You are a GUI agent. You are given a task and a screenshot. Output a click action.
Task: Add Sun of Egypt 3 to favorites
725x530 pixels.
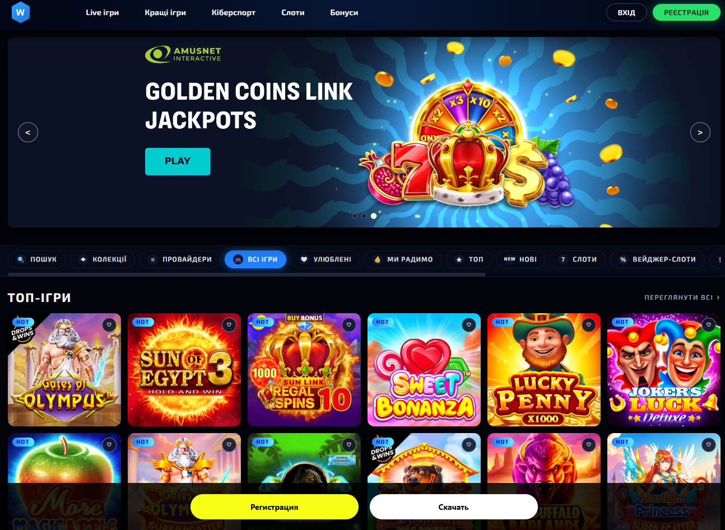pyautogui.click(x=229, y=324)
